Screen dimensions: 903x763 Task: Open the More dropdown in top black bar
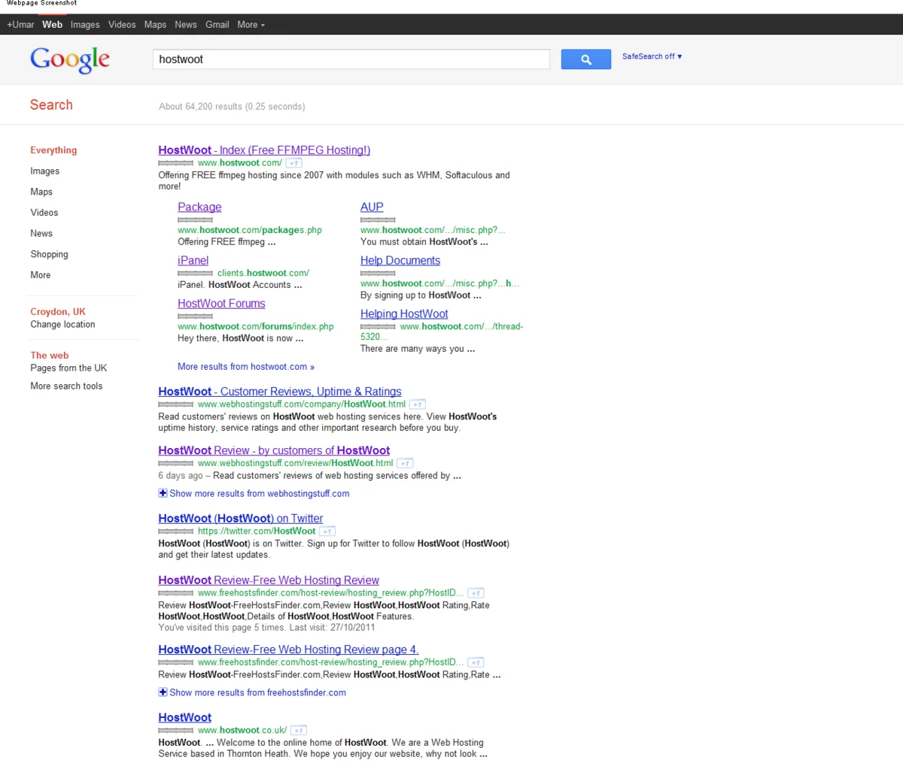[x=251, y=25]
